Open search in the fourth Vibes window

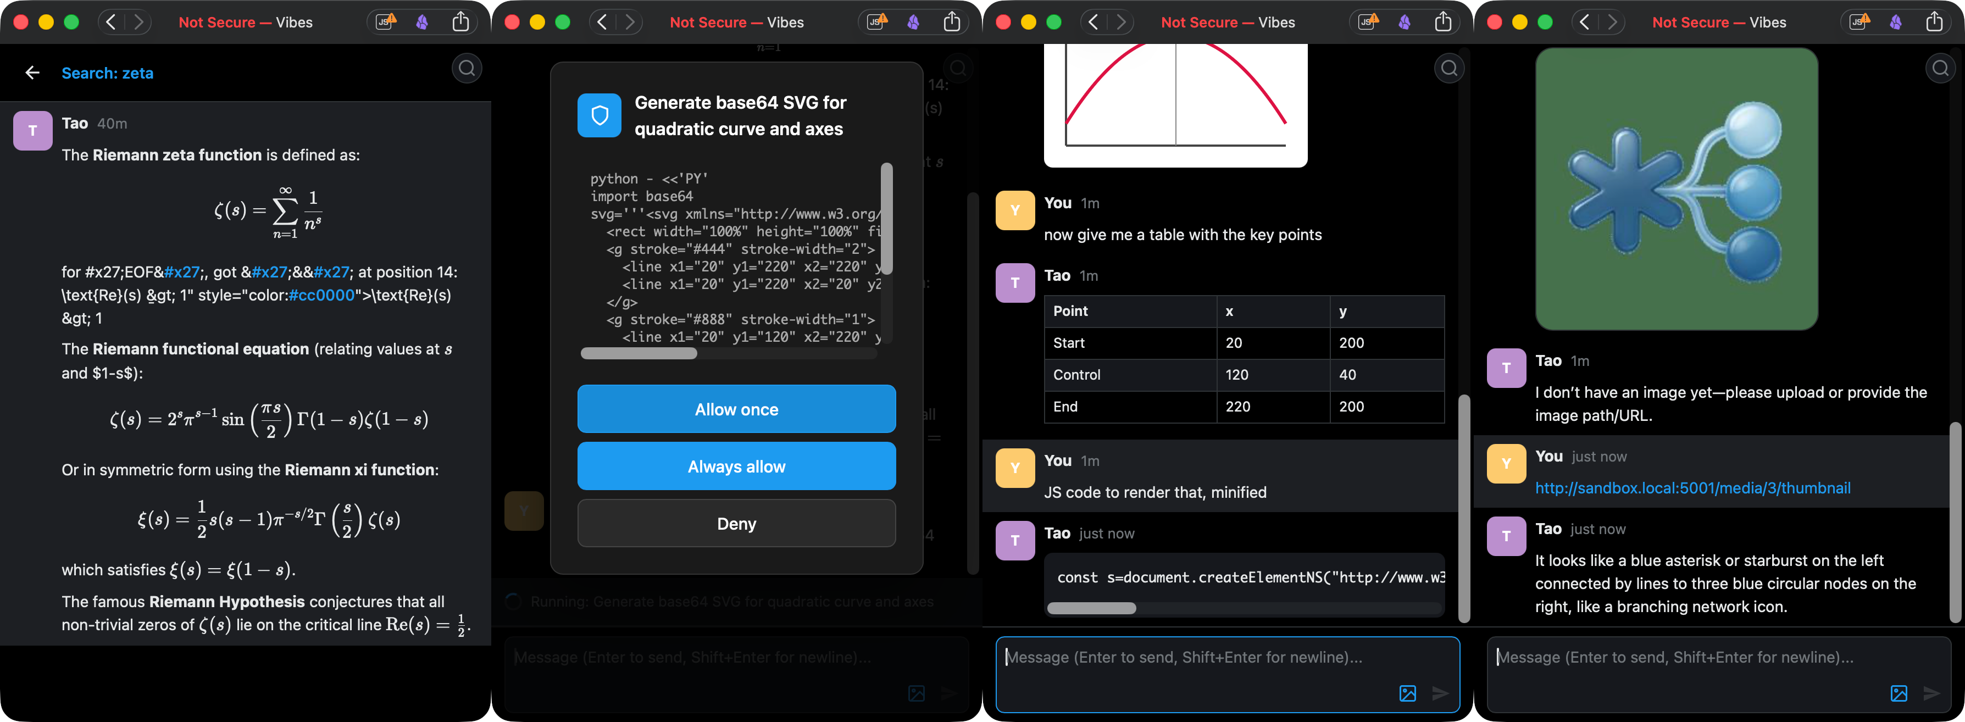tap(1941, 69)
